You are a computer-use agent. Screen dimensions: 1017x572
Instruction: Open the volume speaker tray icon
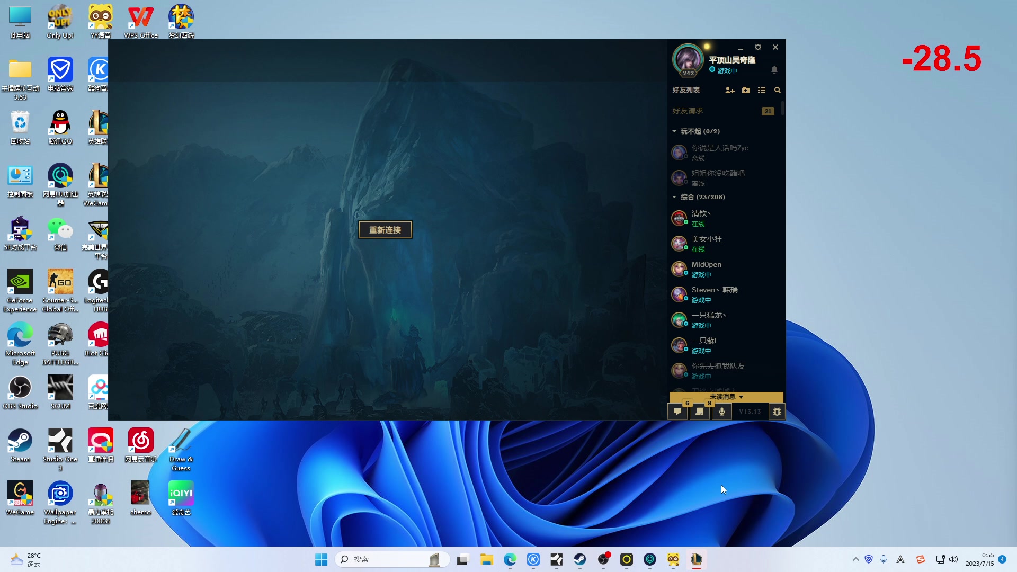[x=953, y=559]
